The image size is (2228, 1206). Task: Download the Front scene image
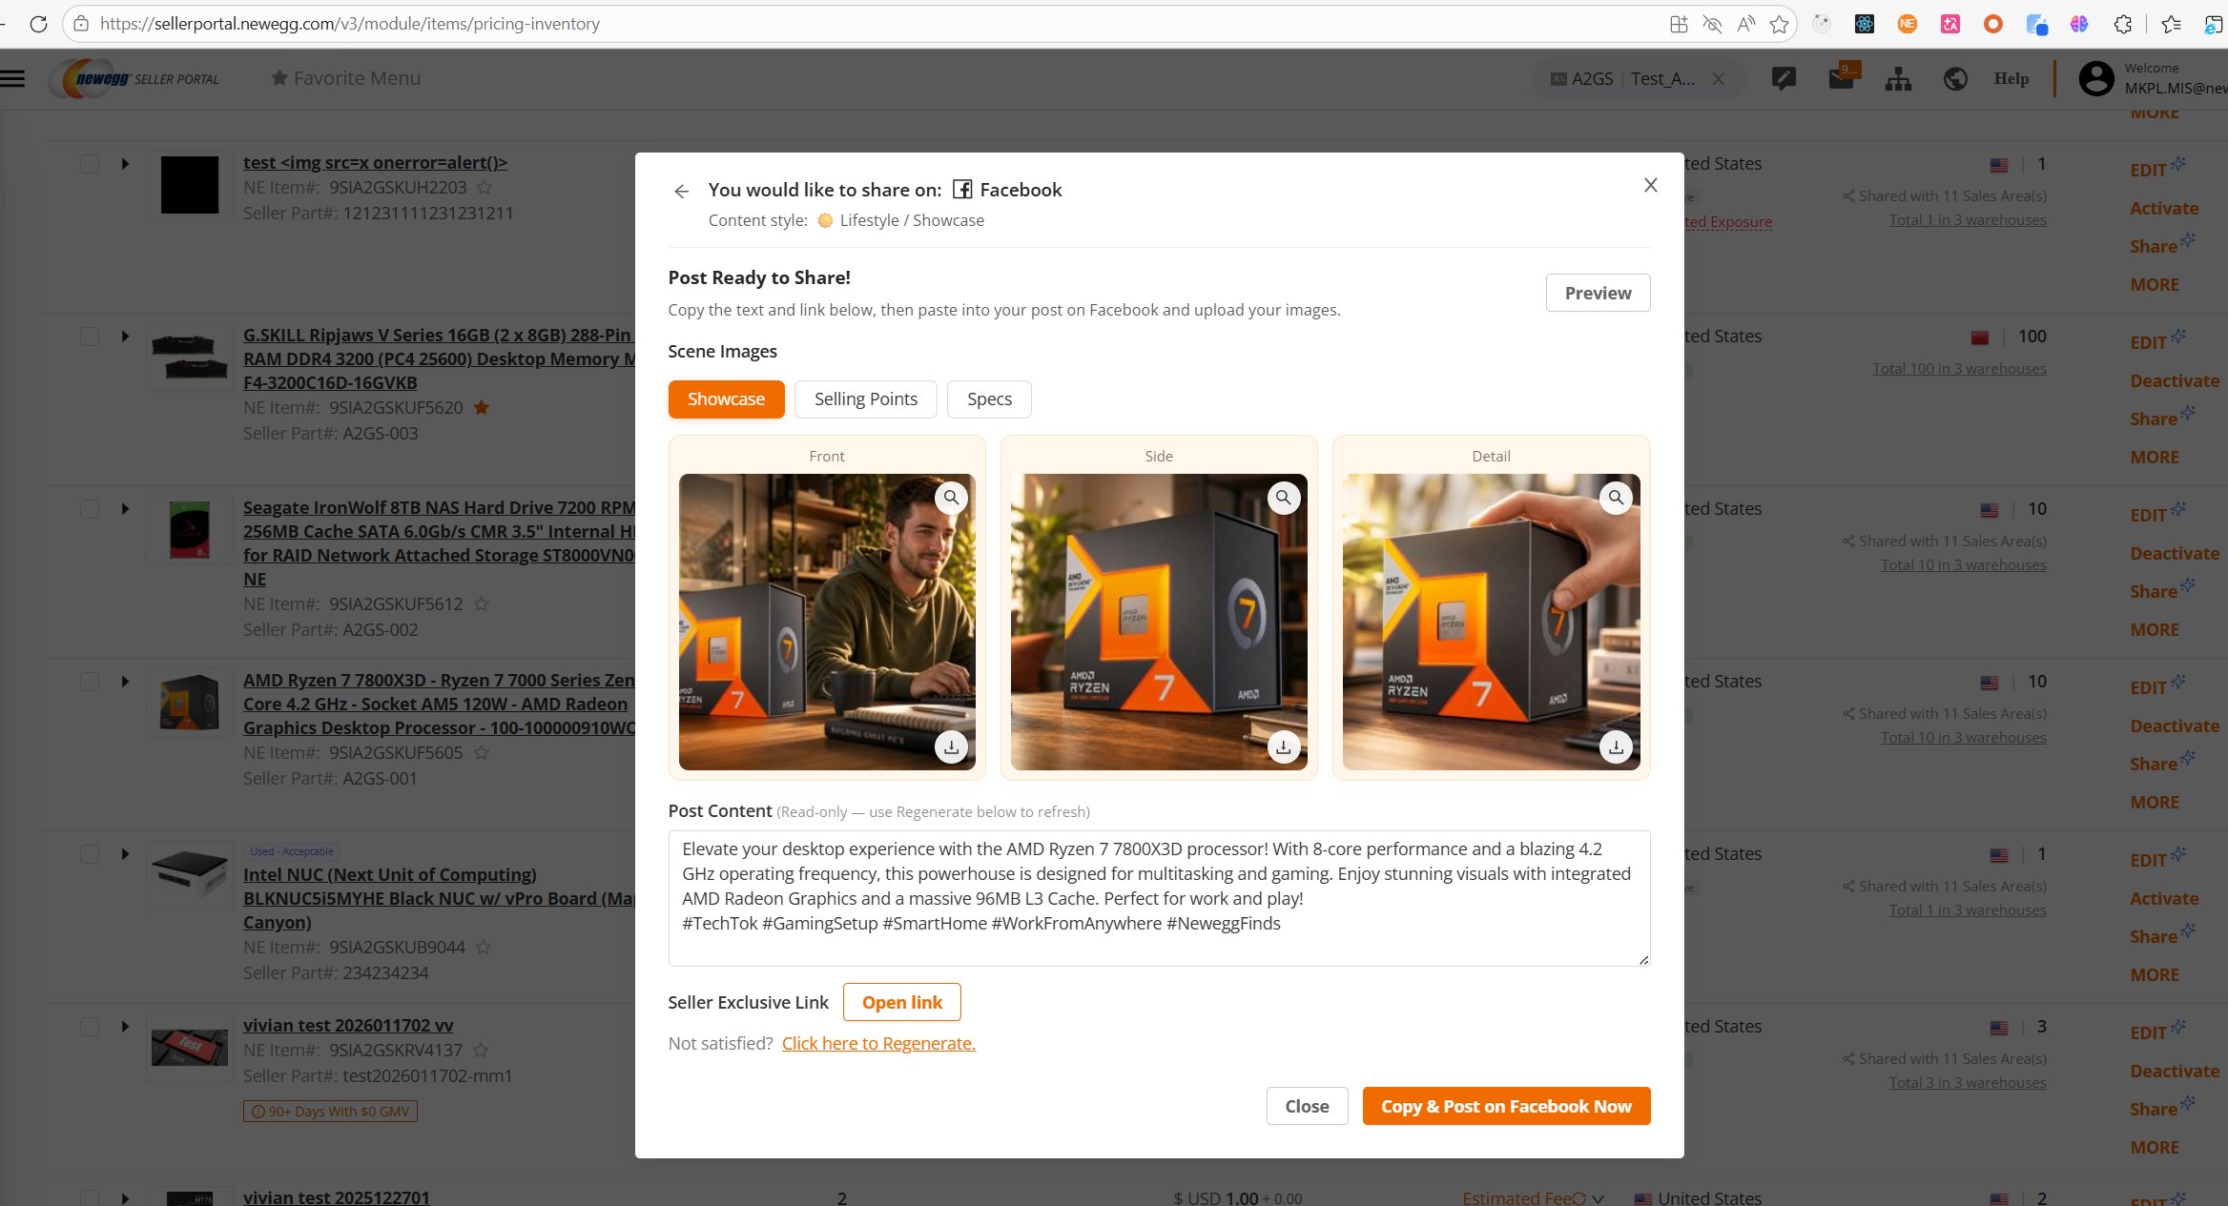pyautogui.click(x=951, y=746)
